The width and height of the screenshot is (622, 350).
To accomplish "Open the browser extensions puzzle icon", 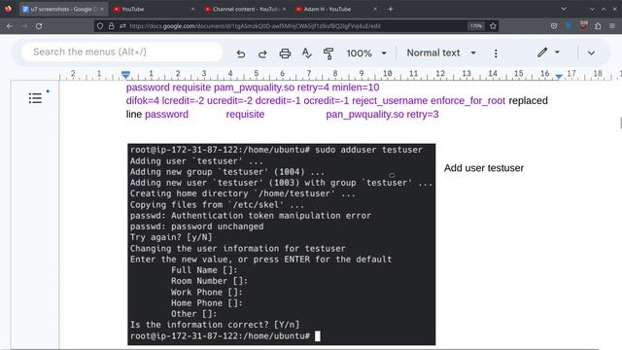I will [x=598, y=26].
